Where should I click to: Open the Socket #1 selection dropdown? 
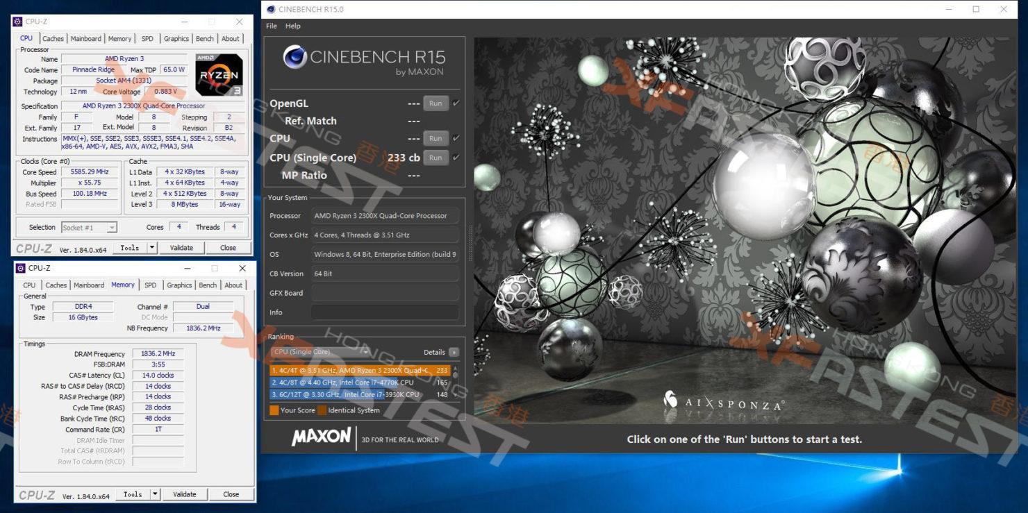(89, 227)
